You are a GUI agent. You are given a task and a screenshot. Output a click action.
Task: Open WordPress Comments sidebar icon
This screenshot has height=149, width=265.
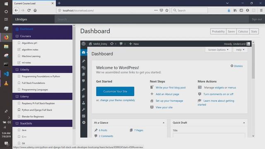(x=84, y=81)
